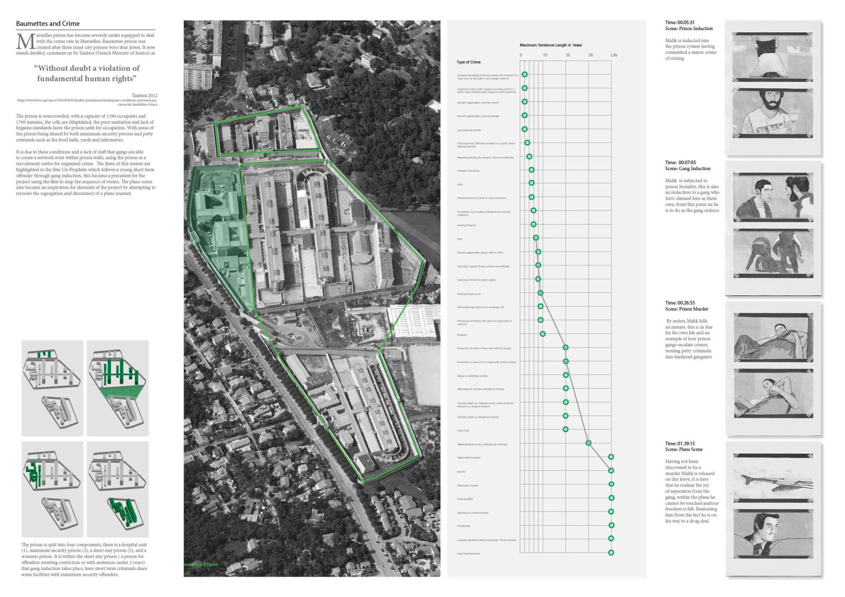
Task: Select the Black mail data point
Action: [x=566, y=430]
